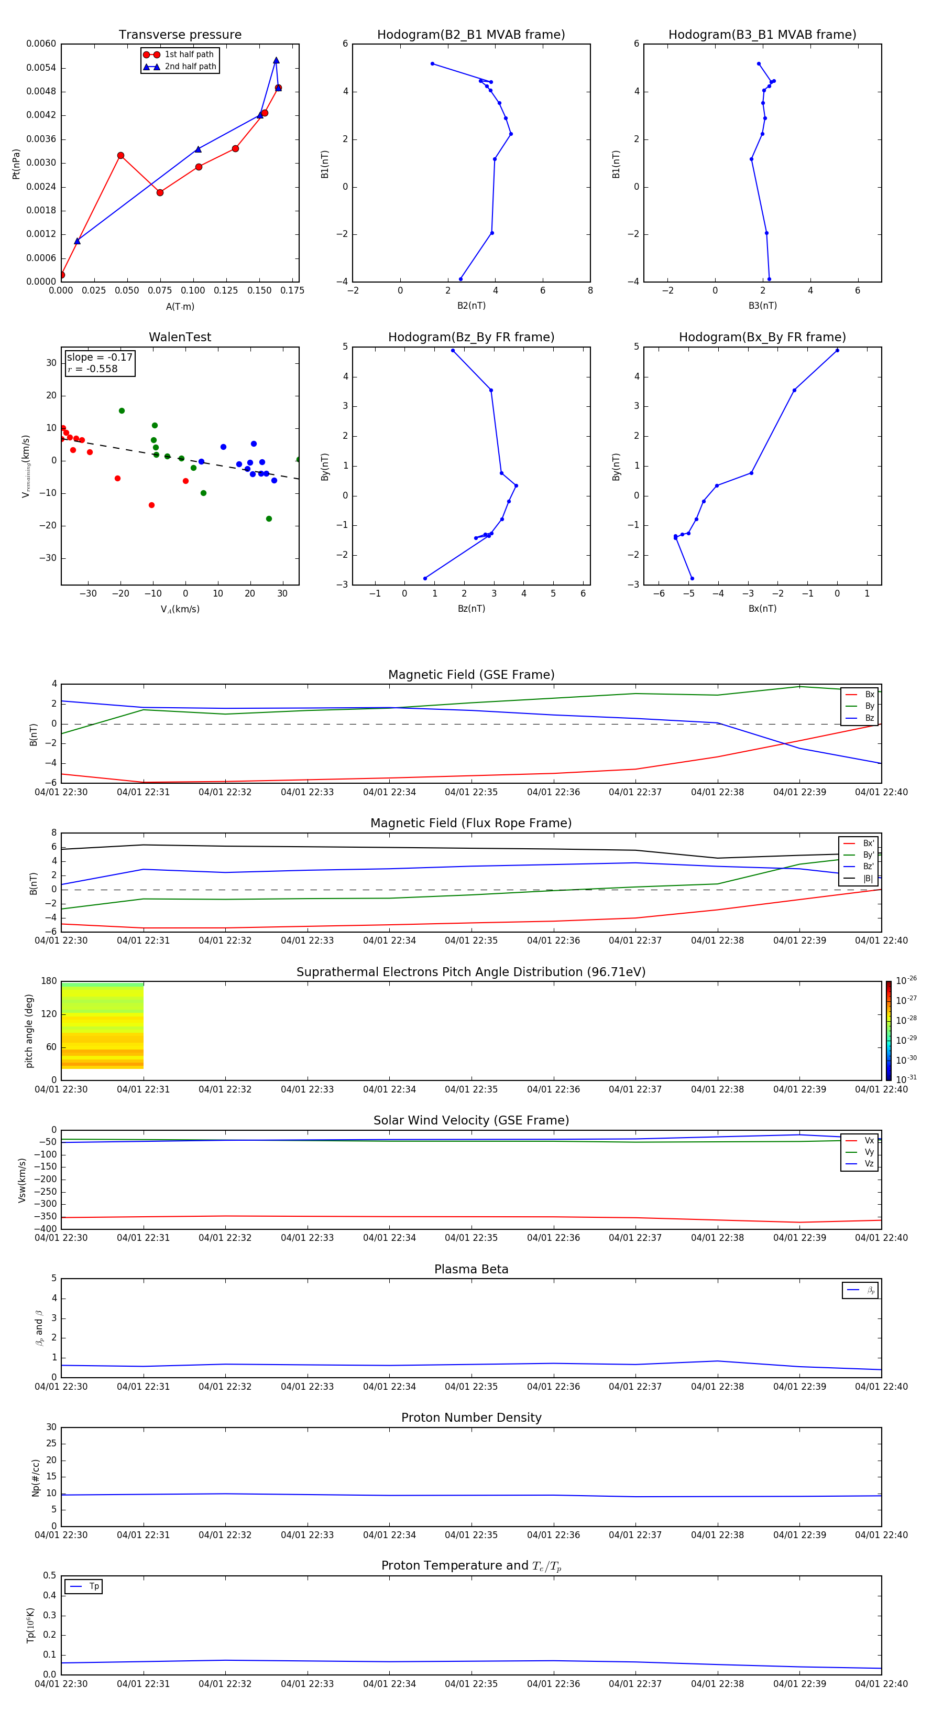Viewport: 943px width, 1730px height.
Task: Click the 'Np(#/cc)' axis label
Action: pos(36,1477)
